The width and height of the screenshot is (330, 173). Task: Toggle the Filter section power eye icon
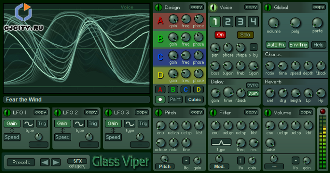(x=213, y=113)
